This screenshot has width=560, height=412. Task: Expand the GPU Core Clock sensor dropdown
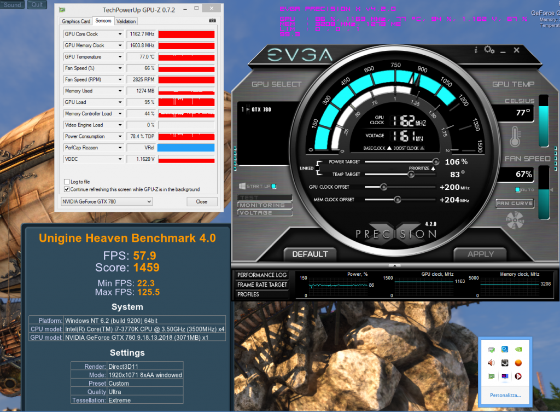point(120,34)
